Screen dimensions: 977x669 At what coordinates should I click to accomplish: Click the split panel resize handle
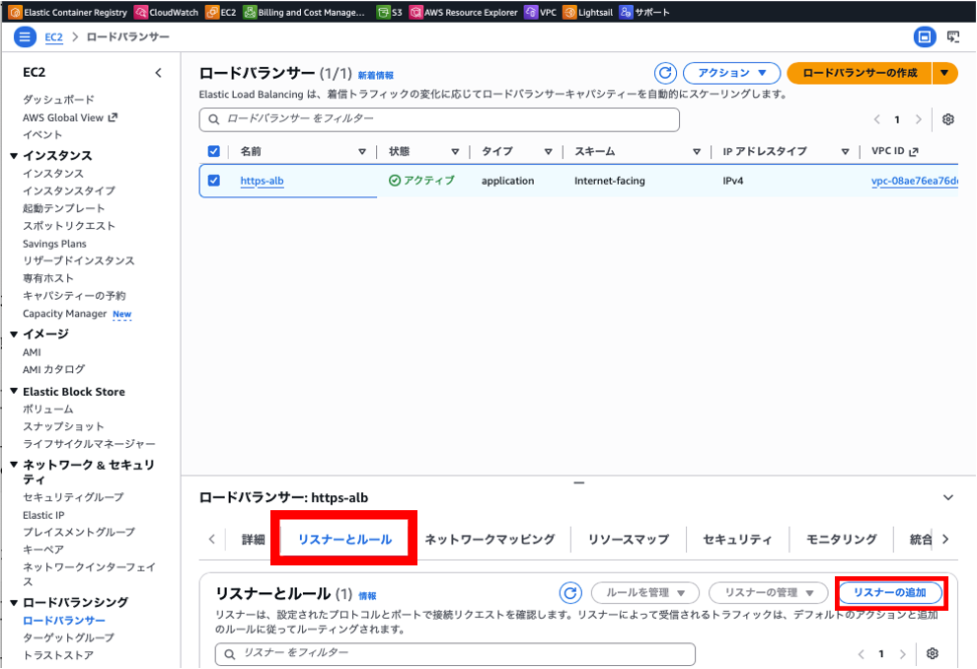[x=579, y=483]
